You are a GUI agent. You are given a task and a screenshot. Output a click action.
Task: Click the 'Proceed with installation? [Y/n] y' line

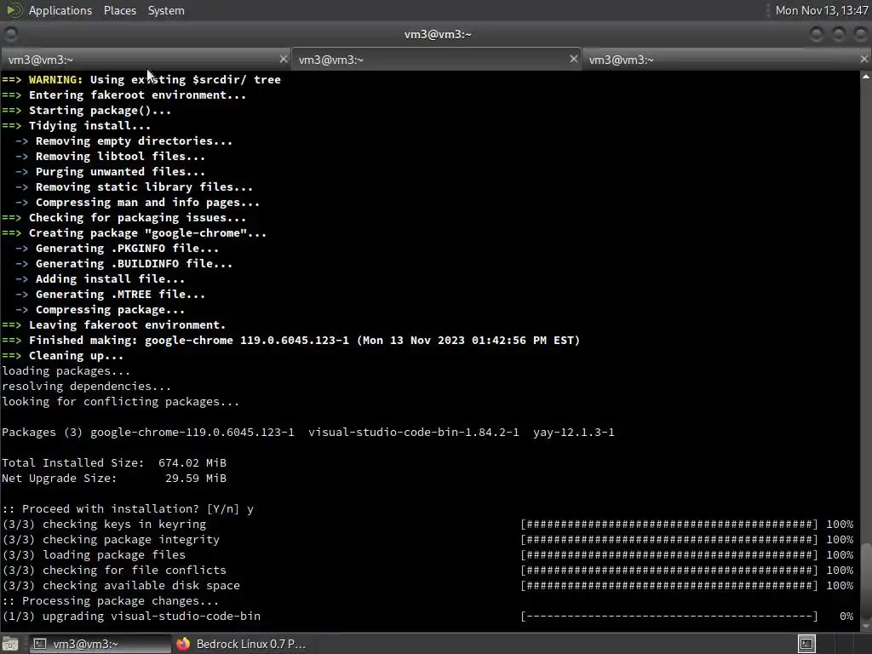tap(128, 509)
